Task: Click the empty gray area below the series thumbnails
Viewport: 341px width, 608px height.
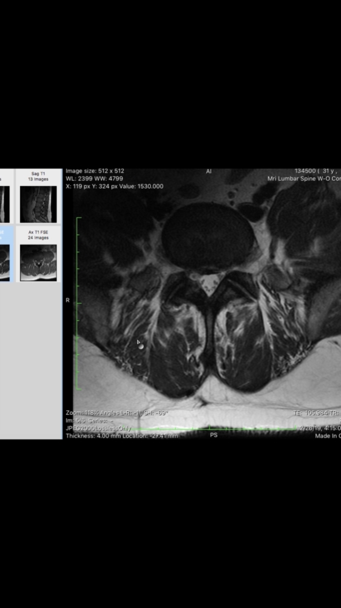Action: 31,361
